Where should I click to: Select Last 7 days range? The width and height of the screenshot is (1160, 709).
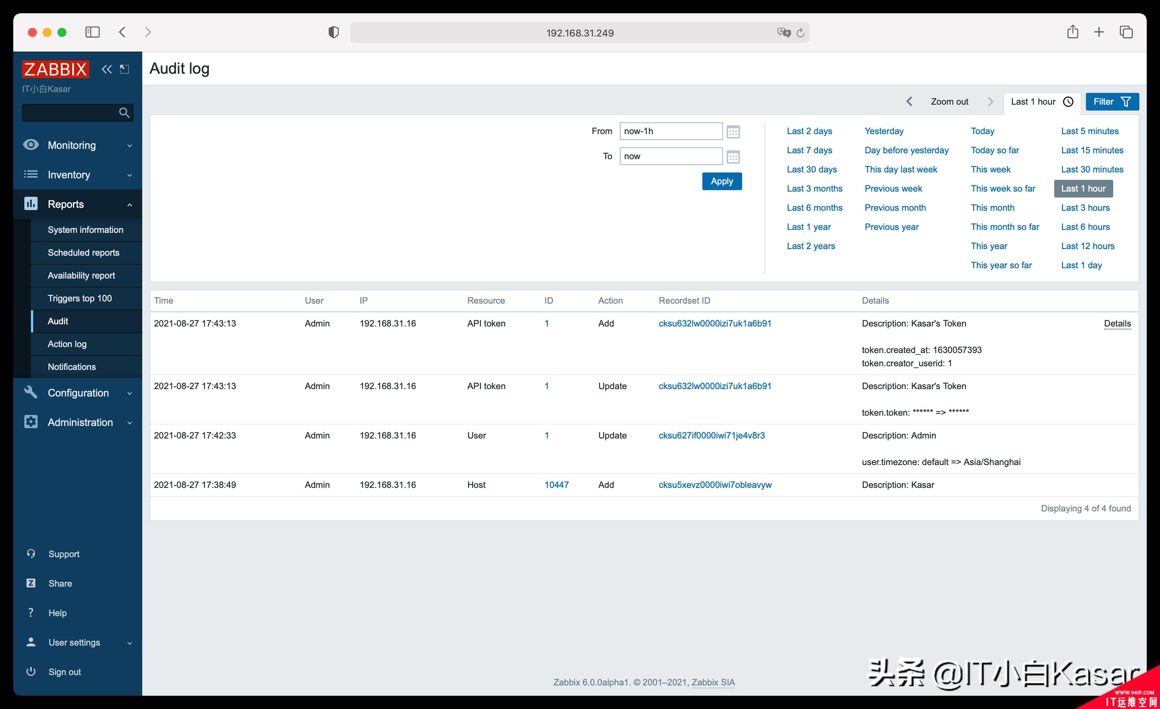[809, 150]
